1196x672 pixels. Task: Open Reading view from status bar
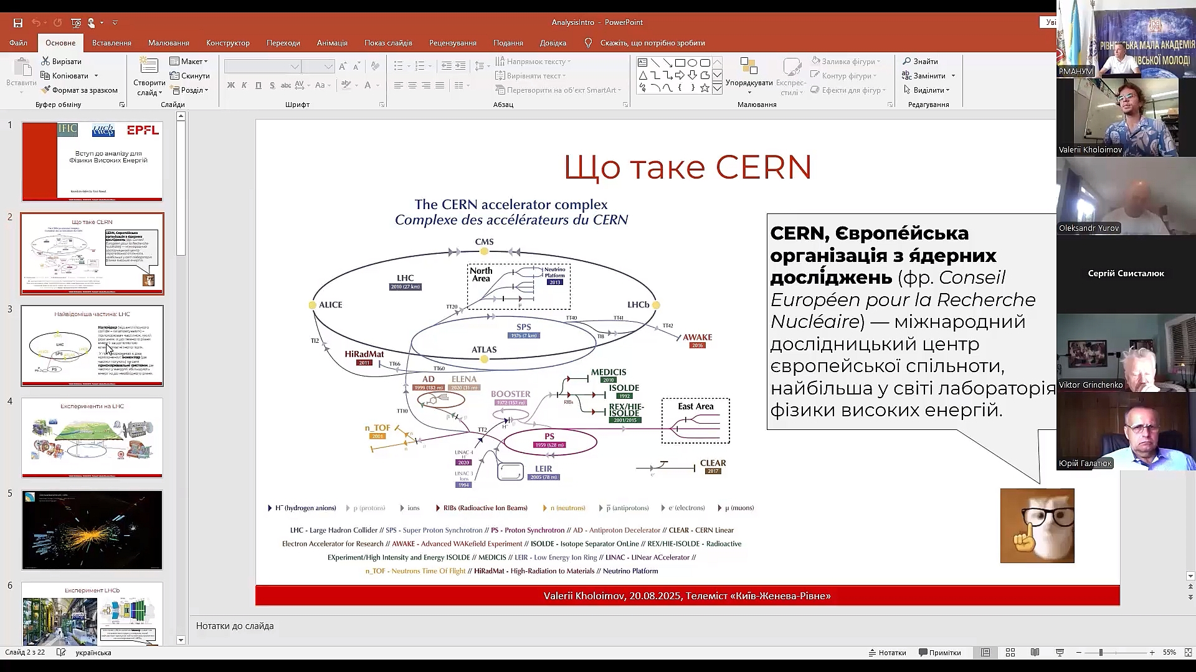coord(1035,653)
